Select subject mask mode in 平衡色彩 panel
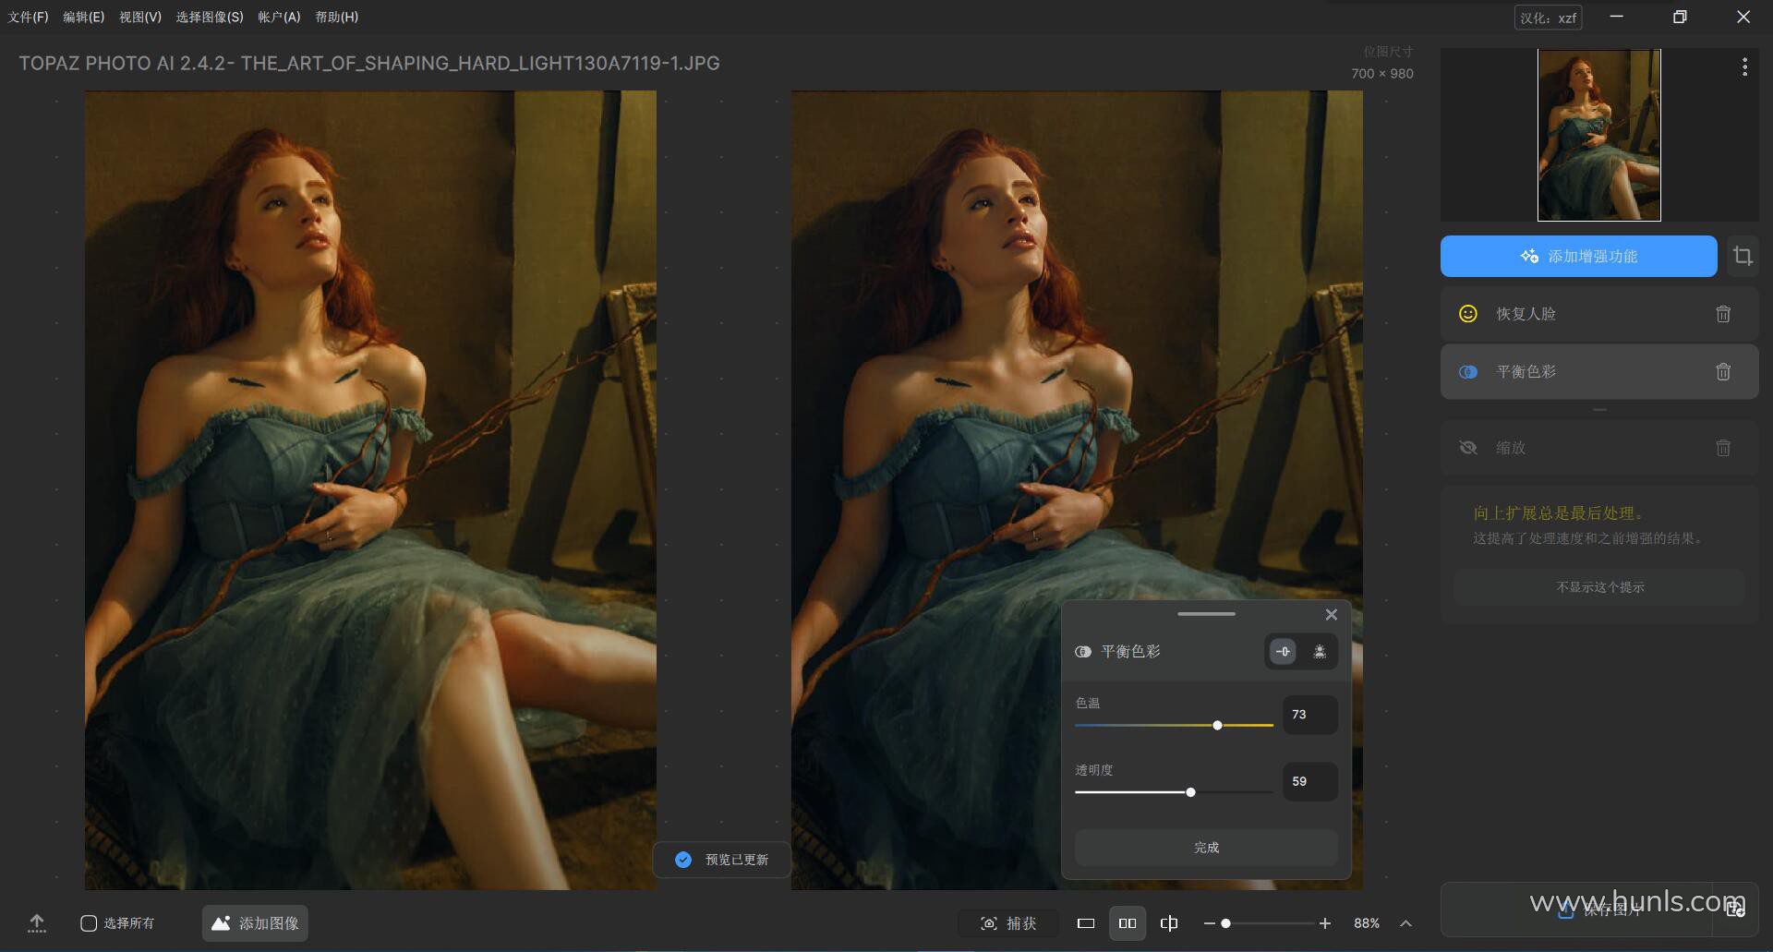This screenshot has height=952, width=1773. click(1320, 652)
